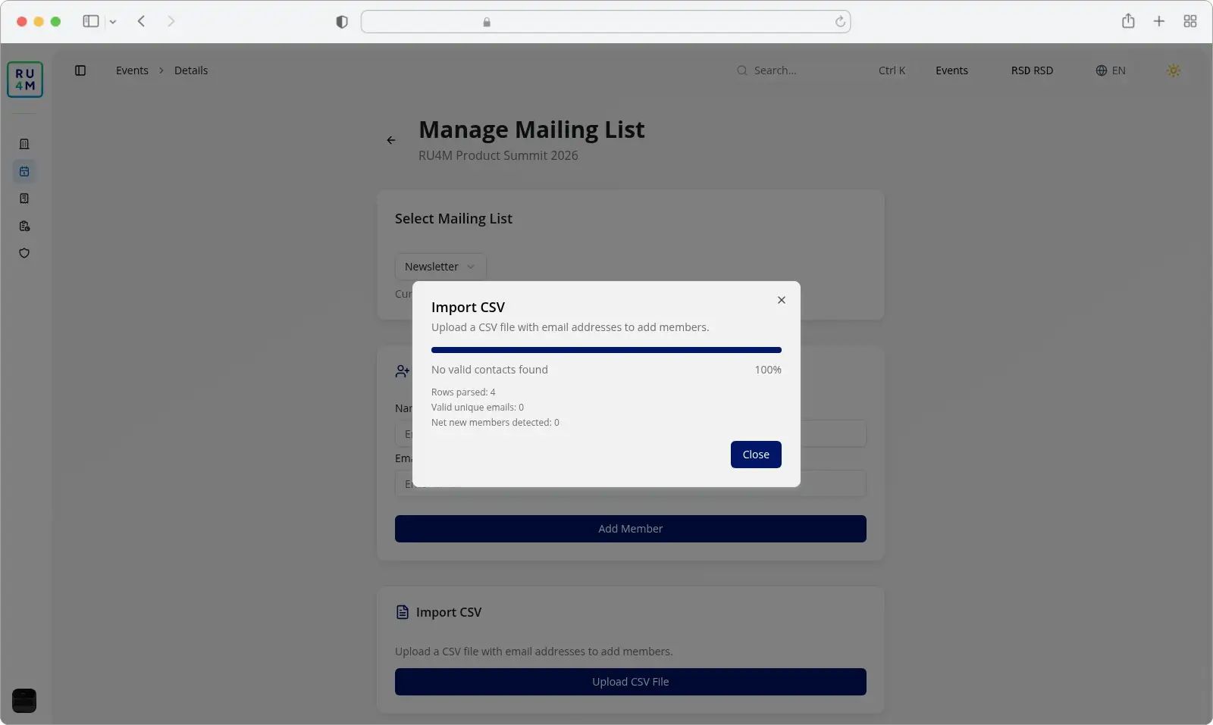
Task: Click Safari share icon
Action: [1128, 21]
